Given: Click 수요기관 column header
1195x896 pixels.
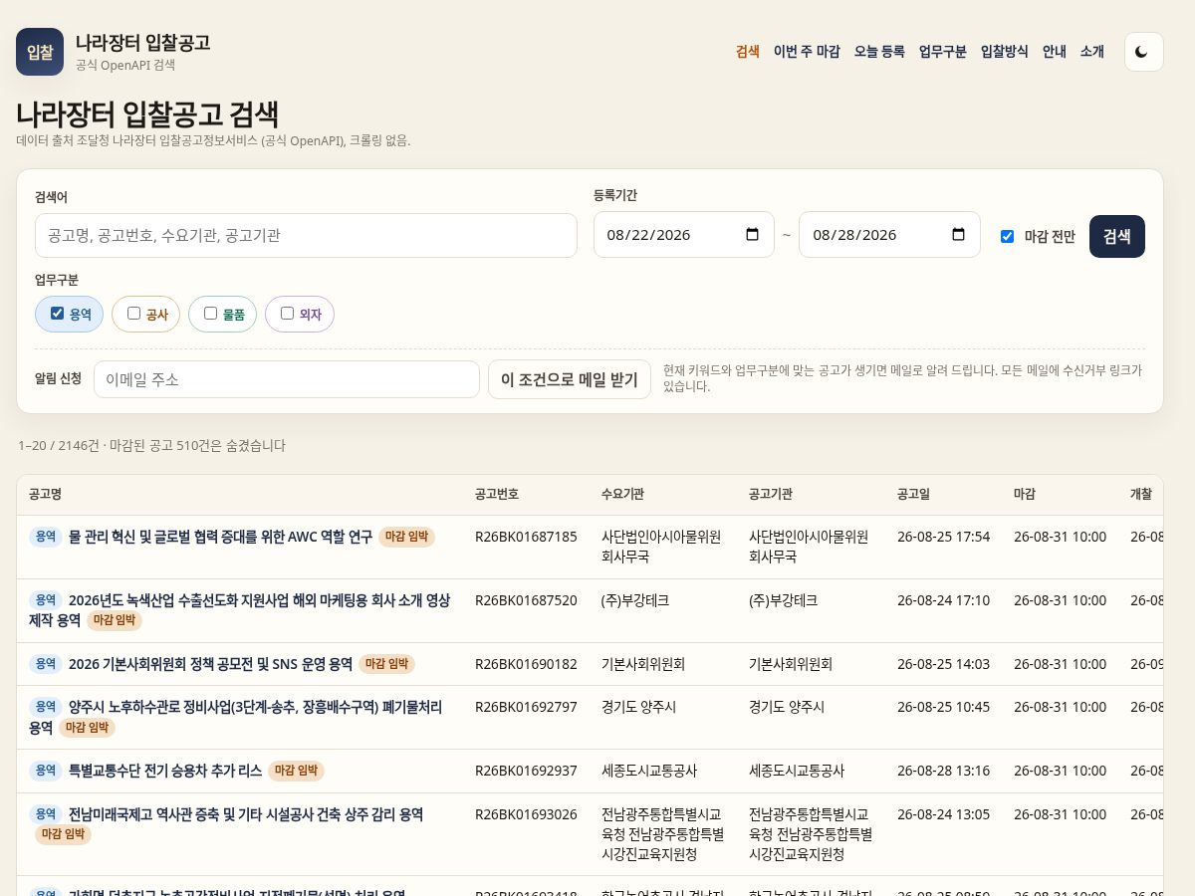Looking at the screenshot, I should [623, 494].
